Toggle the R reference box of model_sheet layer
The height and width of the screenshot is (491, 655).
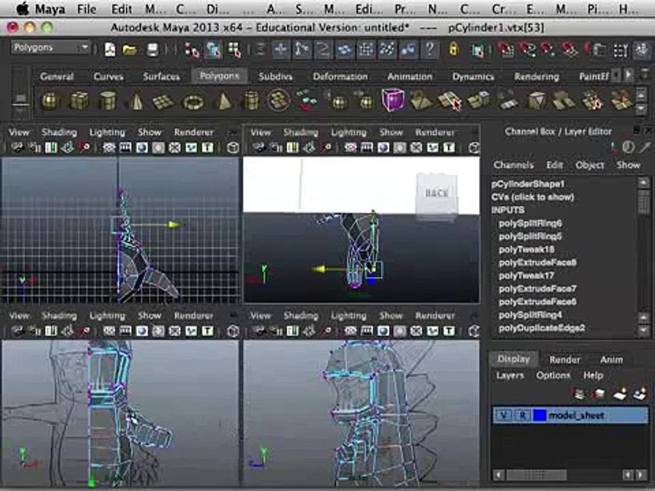[523, 415]
